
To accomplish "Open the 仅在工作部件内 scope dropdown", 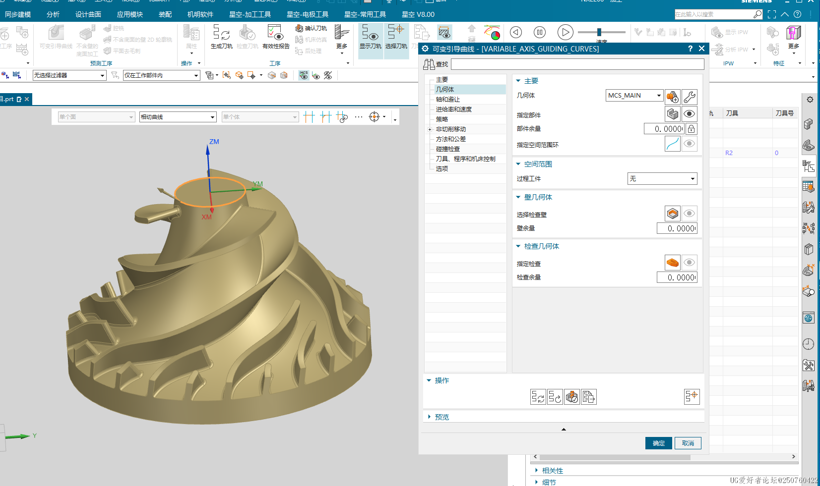I will coord(161,75).
